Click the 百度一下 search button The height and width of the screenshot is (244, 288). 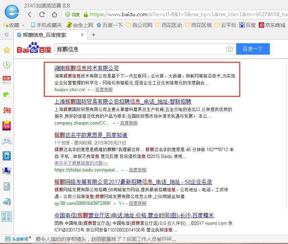point(253,49)
